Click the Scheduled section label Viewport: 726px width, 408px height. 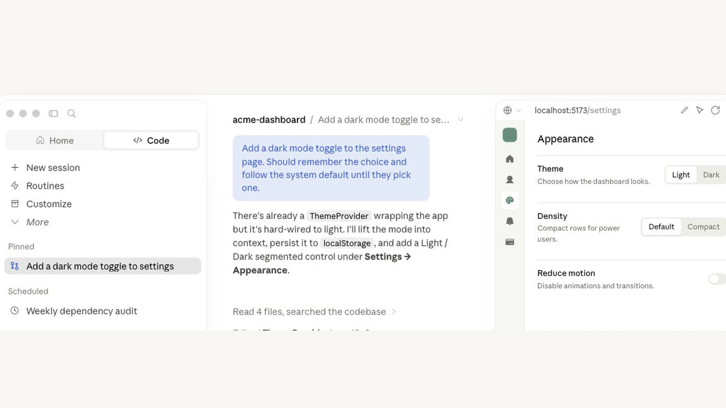coord(28,291)
